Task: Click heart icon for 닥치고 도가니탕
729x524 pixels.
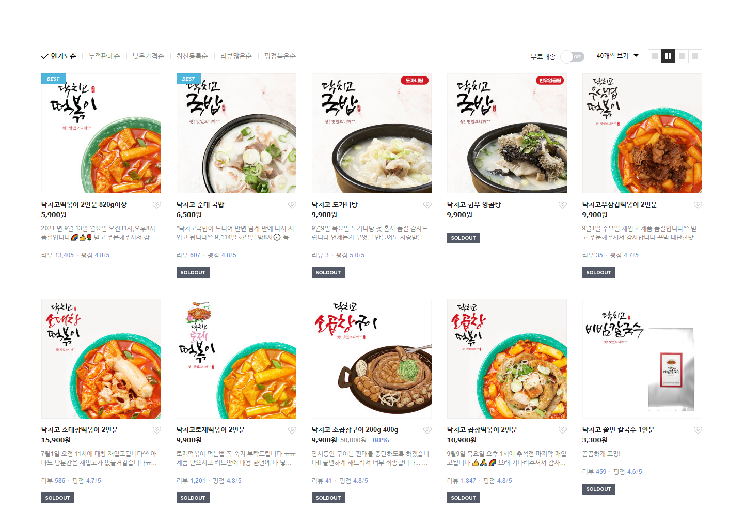Action: (427, 205)
